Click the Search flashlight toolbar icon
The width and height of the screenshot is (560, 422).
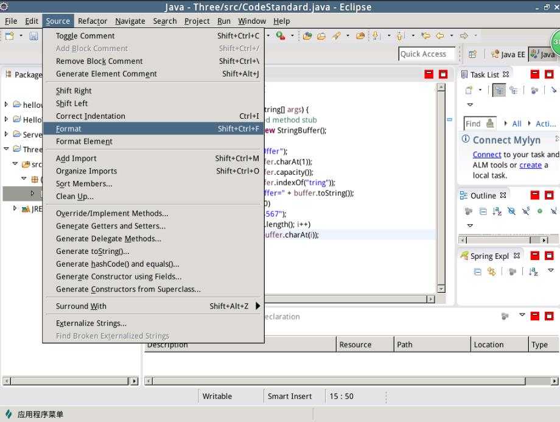tap(336, 36)
